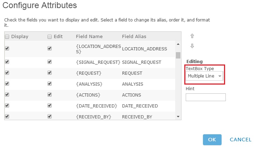Select the {LOCATION_ADDRESS} field name

[x=98, y=49]
